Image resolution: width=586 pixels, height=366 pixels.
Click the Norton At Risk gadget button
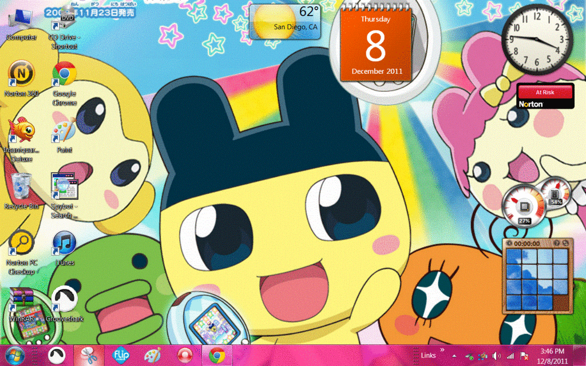pos(545,92)
